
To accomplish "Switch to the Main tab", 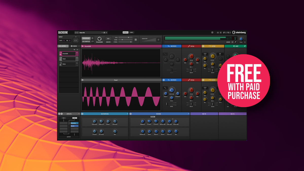I will click(74, 46).
